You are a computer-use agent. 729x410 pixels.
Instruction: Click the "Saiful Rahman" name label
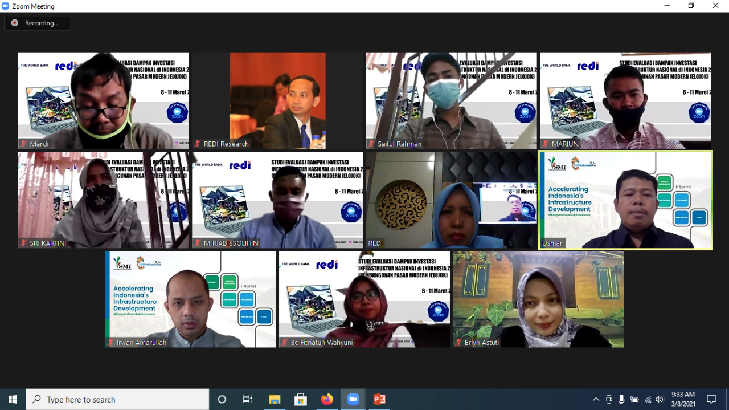click(400, 144)
